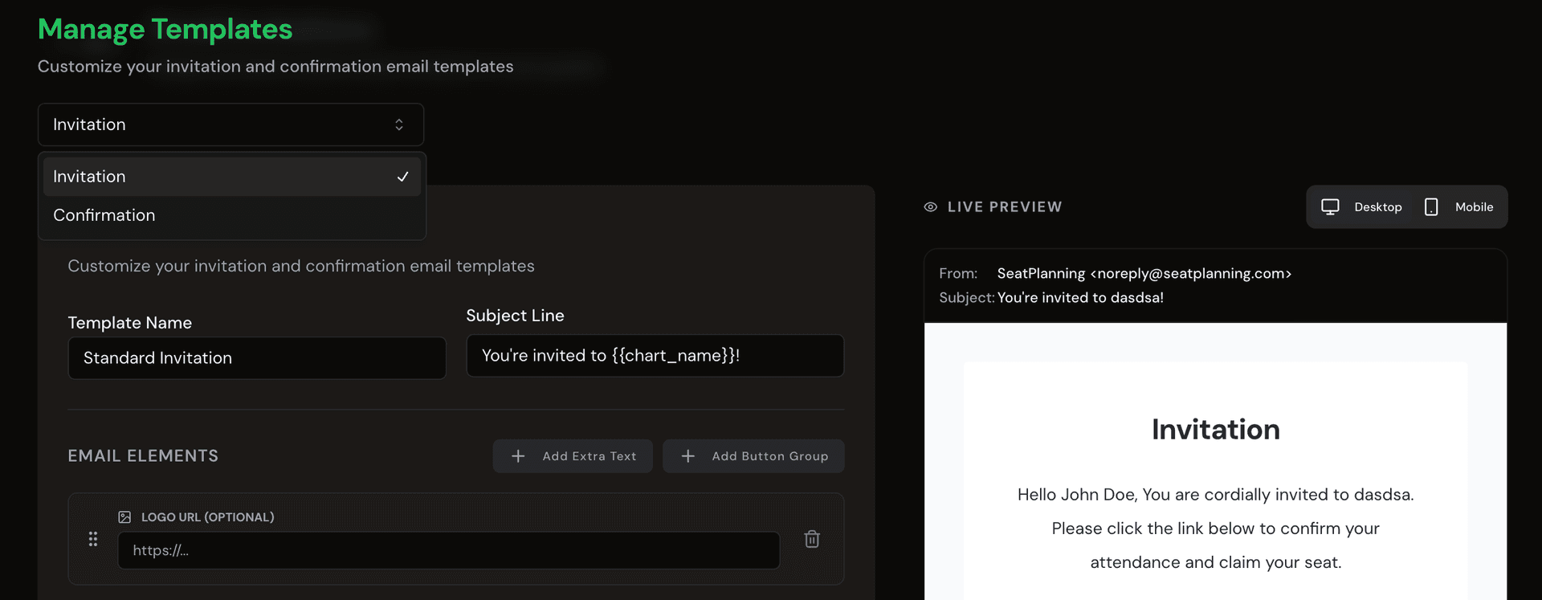The height and width of the screenshot is (600, 1542).
Task: Click the sender address in preview header
Action: 1144,274
